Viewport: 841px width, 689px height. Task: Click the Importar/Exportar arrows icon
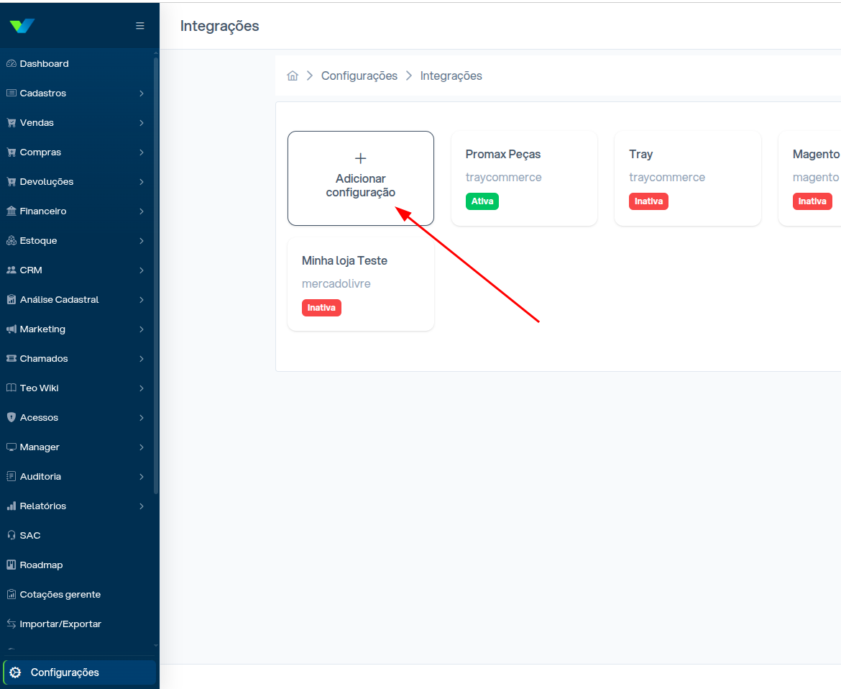point(12,624)
